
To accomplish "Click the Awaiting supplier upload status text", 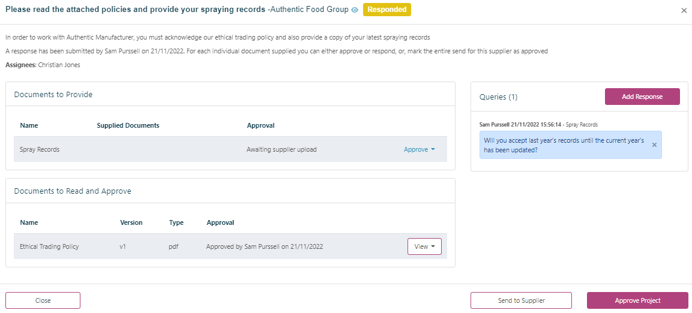I will (281, 149).
